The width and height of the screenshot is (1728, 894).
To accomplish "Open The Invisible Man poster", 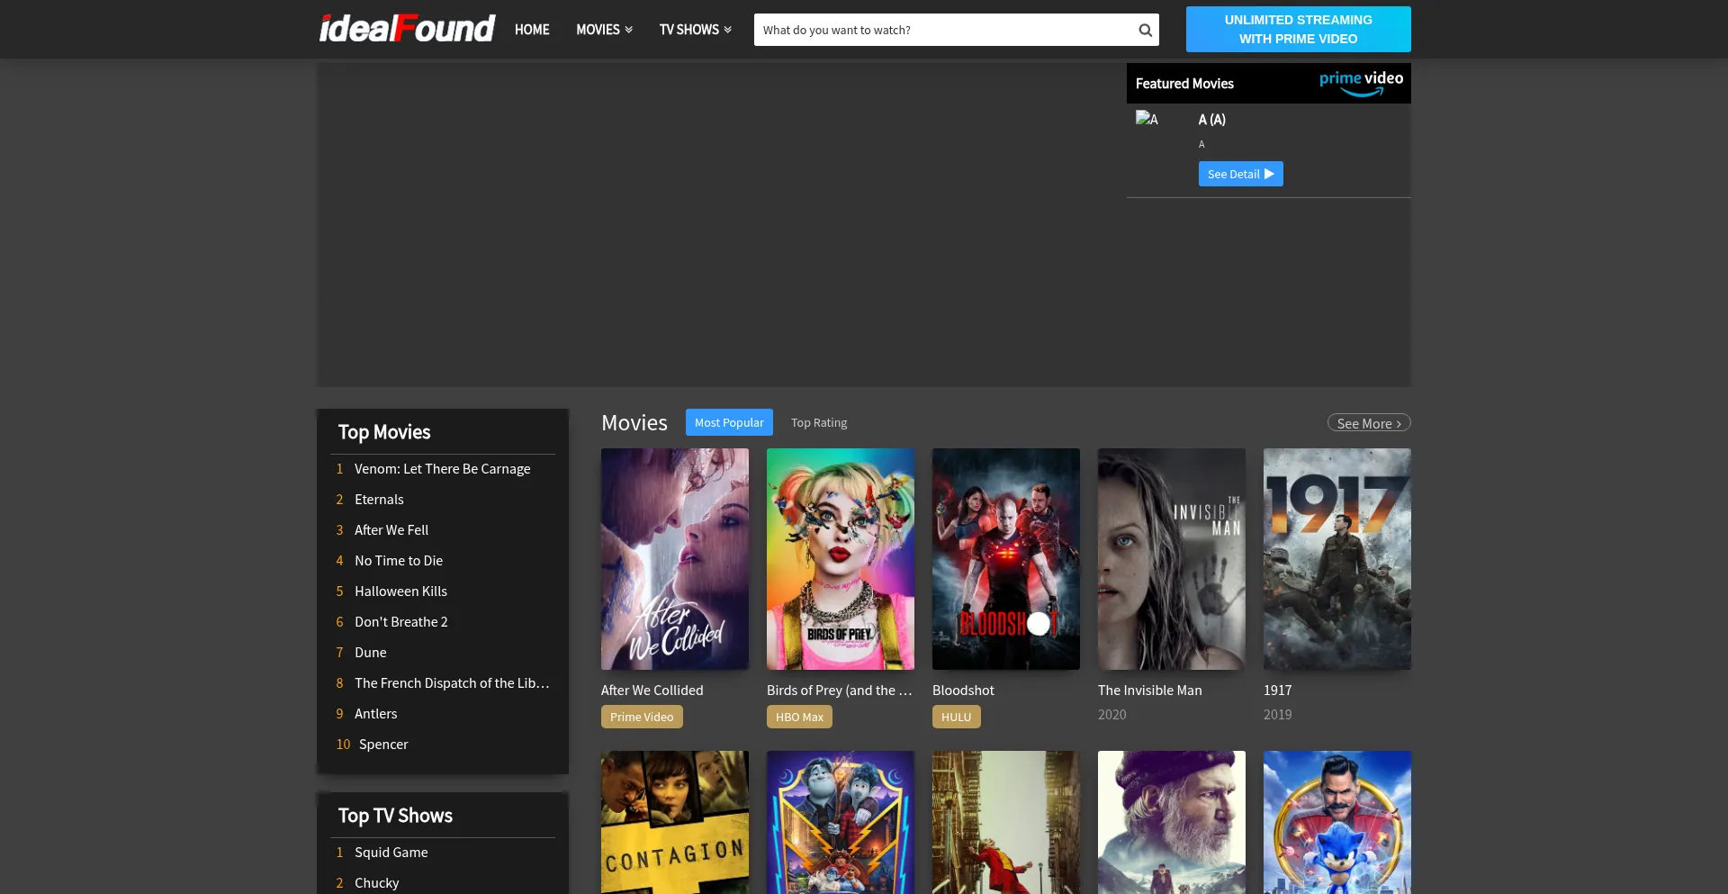I will pyautogui.click(x=1172, y=559).
